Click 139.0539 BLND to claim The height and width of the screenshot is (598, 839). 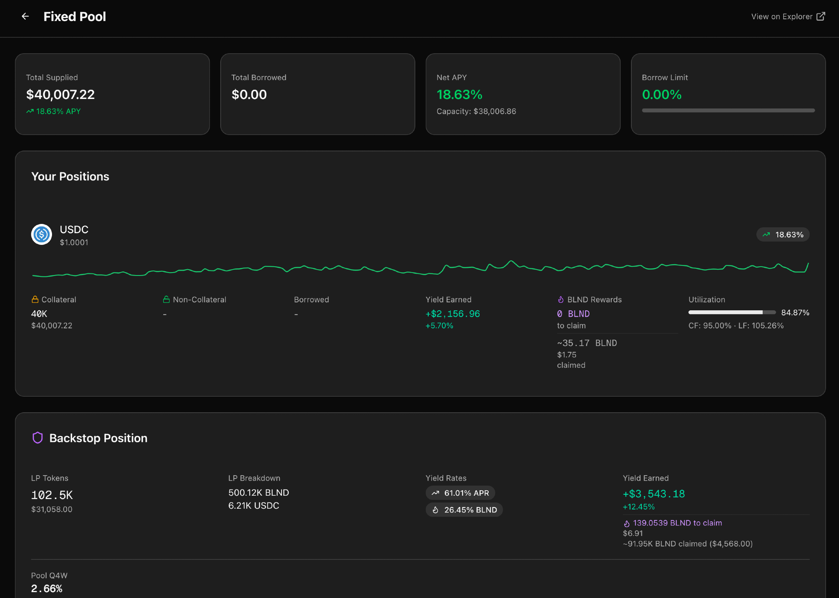[677, 523]
